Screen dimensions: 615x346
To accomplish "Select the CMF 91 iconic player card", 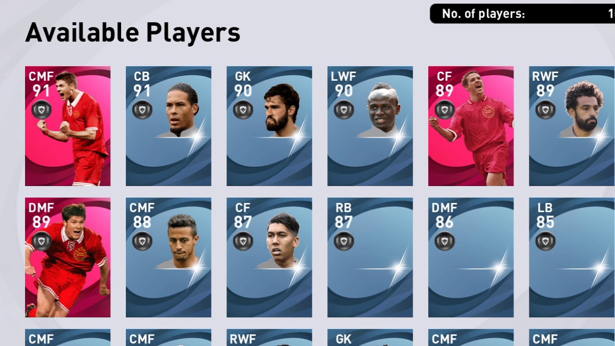I will pos(68,126).
